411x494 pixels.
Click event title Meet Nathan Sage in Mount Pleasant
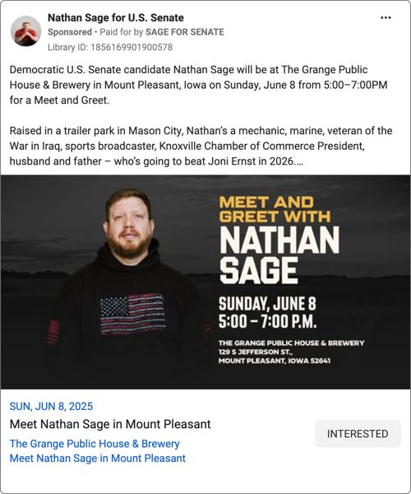110,424
